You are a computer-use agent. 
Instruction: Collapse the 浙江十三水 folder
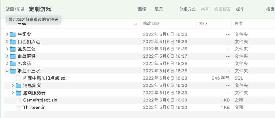pos(7,71)
